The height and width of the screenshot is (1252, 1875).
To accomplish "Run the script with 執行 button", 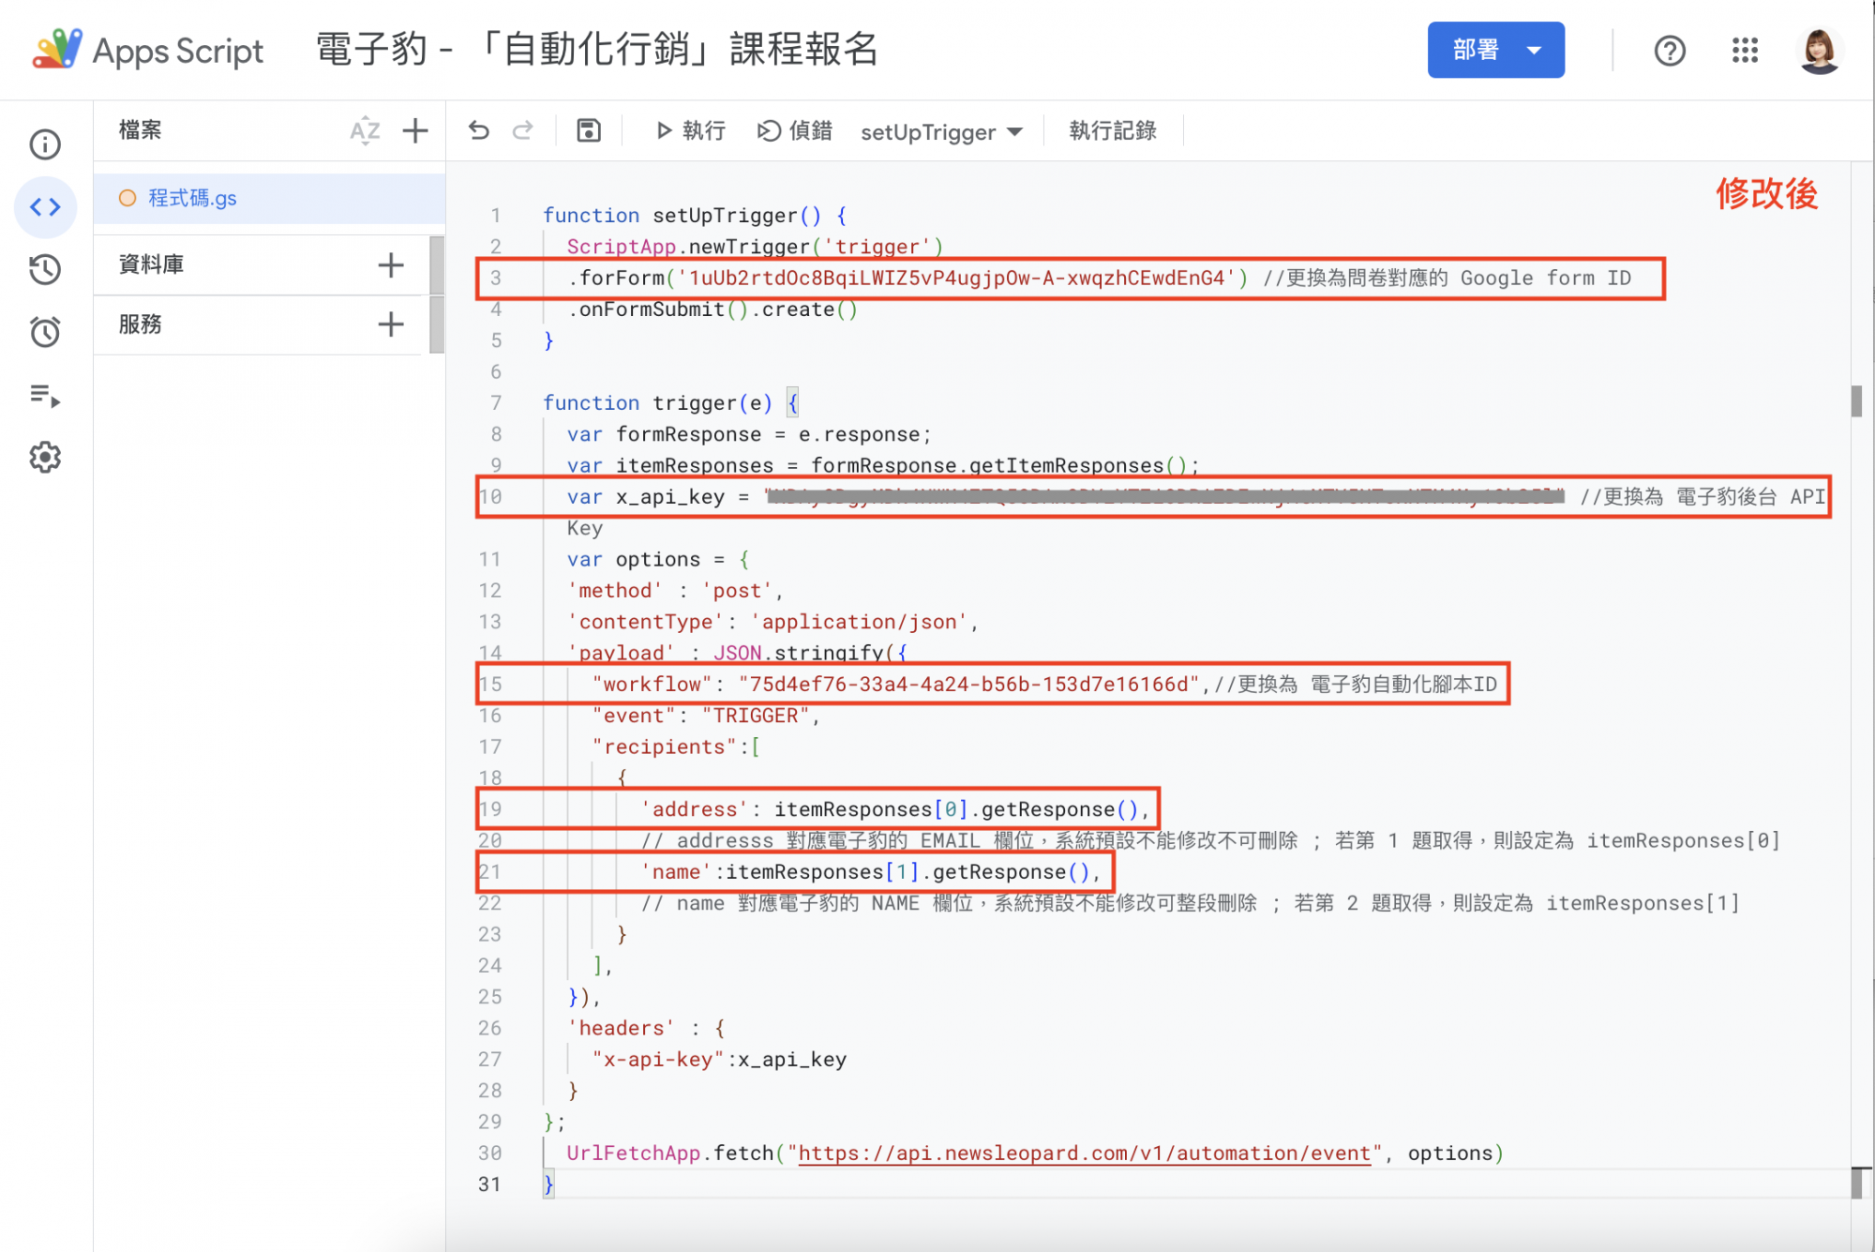I will click(691, 130).
